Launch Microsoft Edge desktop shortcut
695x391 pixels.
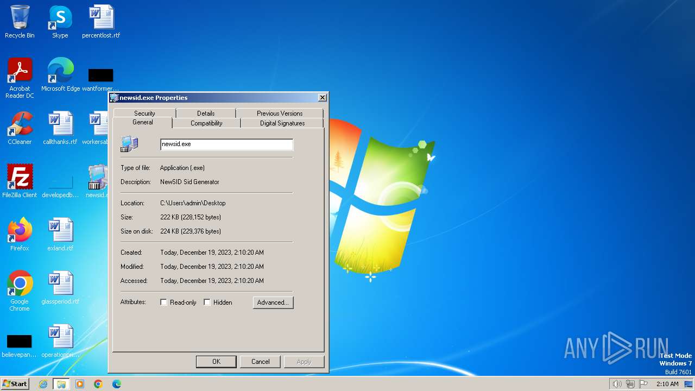60,75
